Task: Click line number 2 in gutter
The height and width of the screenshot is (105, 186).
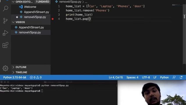Action: [x=59, y=10]
